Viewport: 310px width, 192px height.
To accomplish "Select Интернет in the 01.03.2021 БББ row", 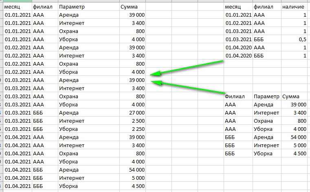I will click(x=72, y=121).
